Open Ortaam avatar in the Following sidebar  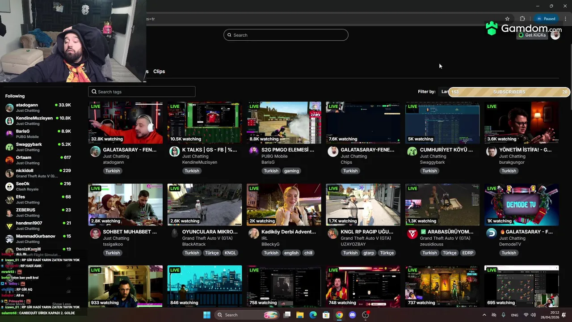coord(9,160)
